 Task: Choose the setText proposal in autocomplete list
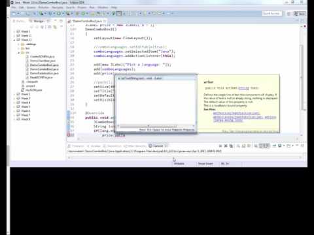156,78
